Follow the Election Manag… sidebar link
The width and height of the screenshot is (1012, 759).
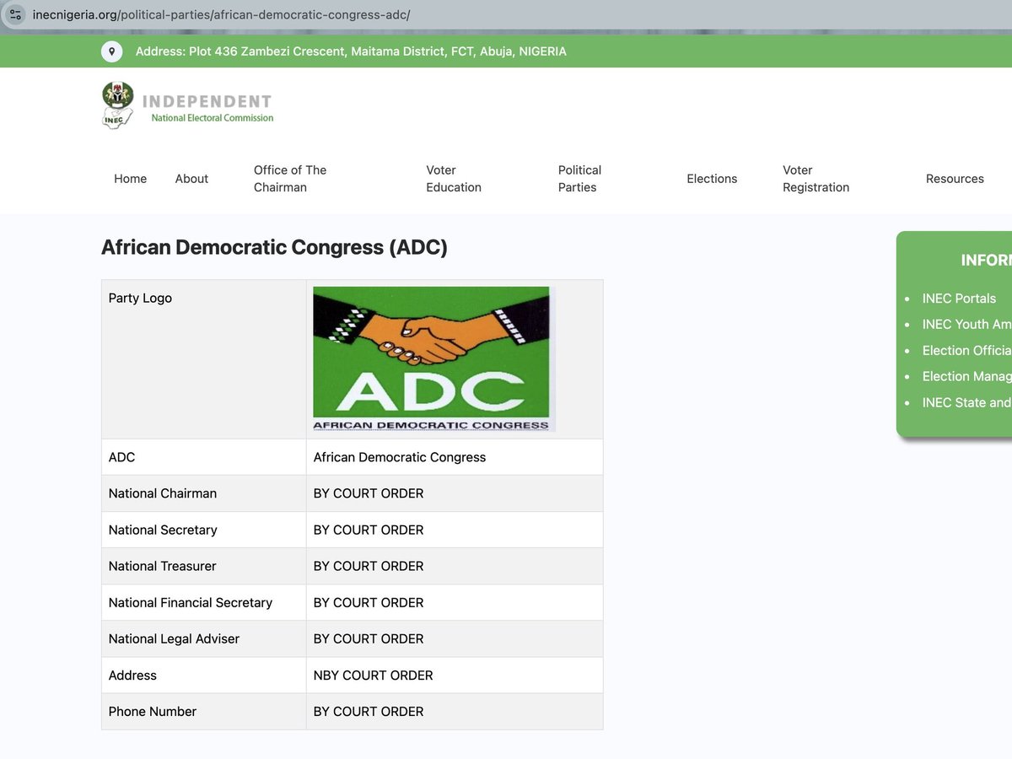click(x=966, y=377)
